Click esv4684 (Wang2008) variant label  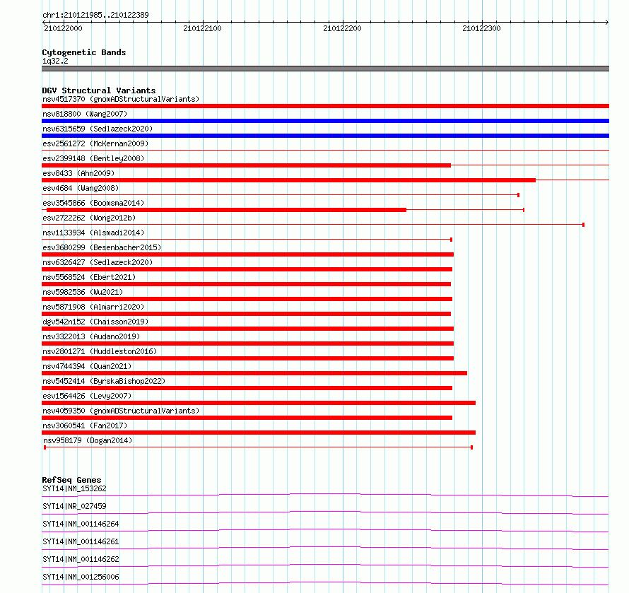[81, 188]
